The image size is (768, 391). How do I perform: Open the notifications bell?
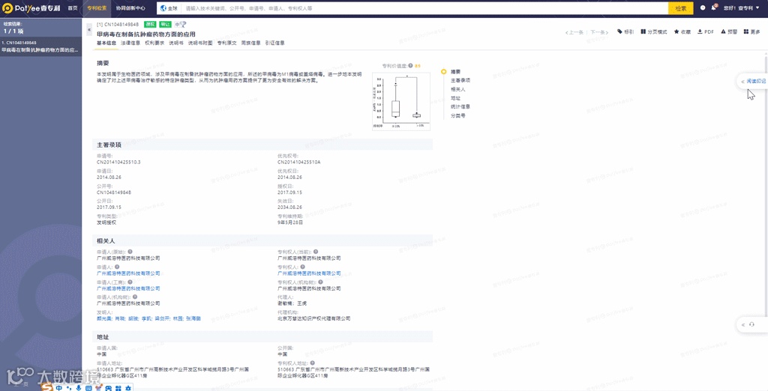[714, 7]
